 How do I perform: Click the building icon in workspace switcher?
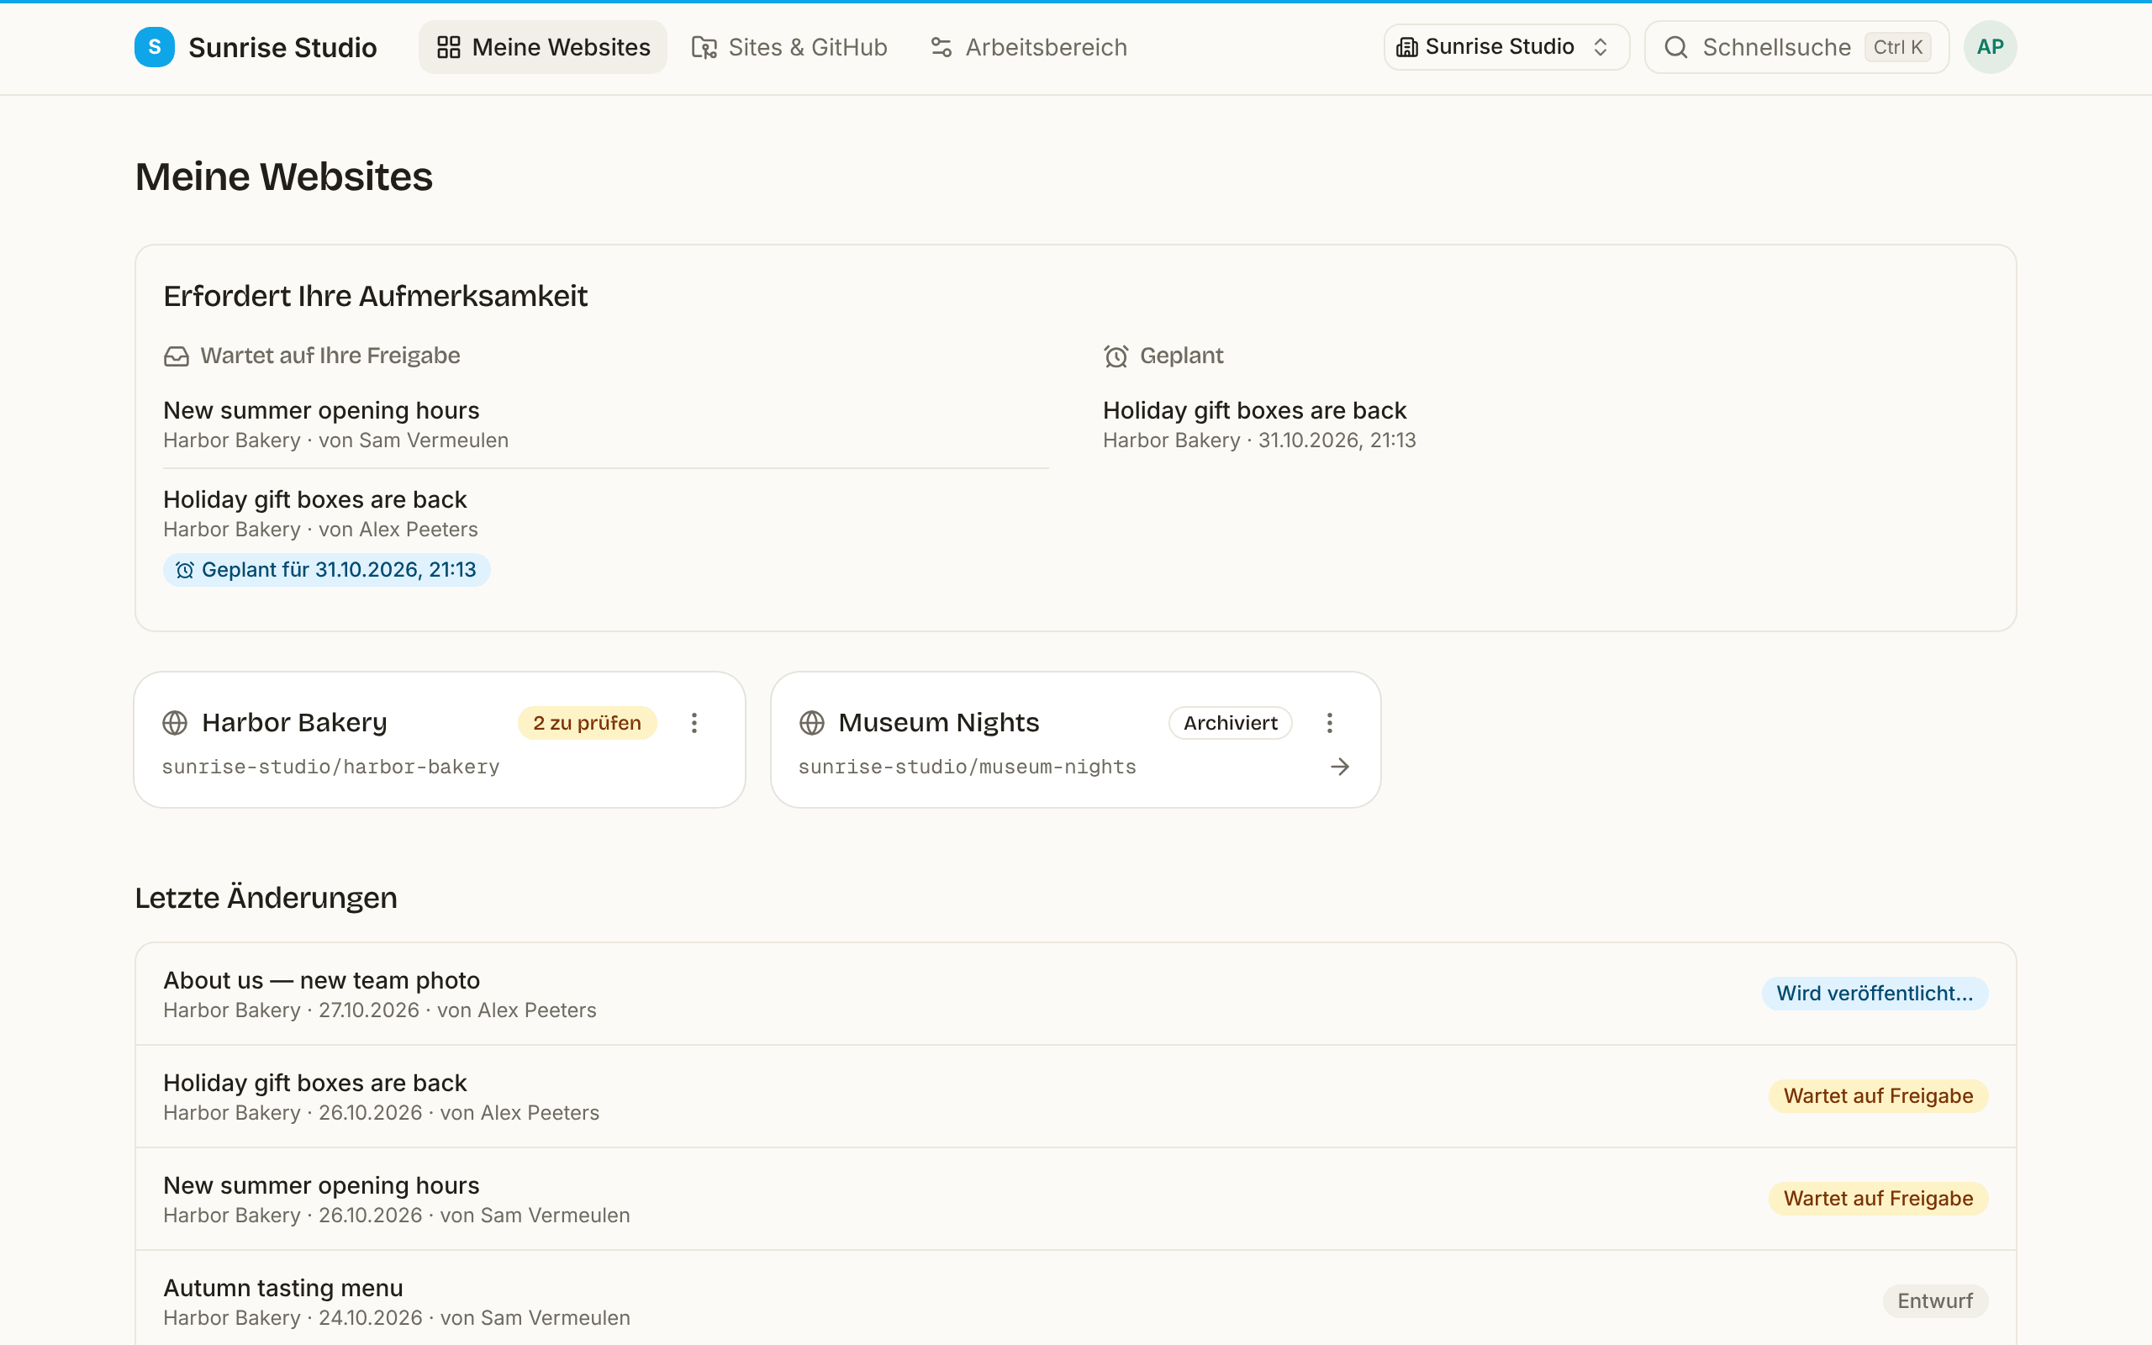point(1407,47)
